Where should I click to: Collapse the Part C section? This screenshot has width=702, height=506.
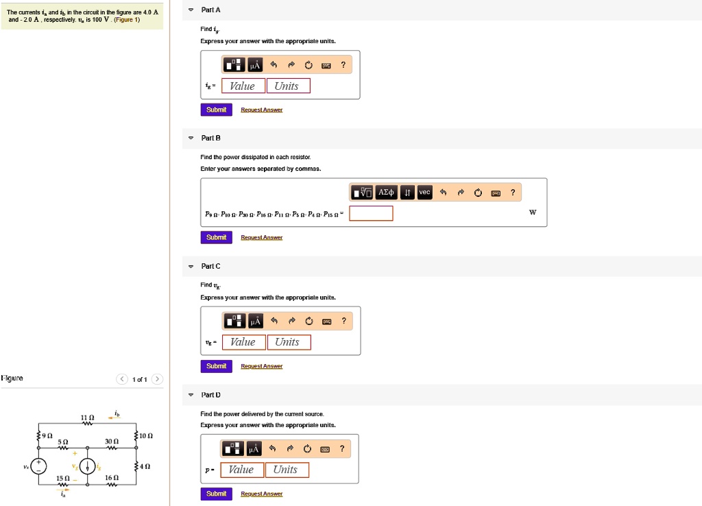point(191,266)
